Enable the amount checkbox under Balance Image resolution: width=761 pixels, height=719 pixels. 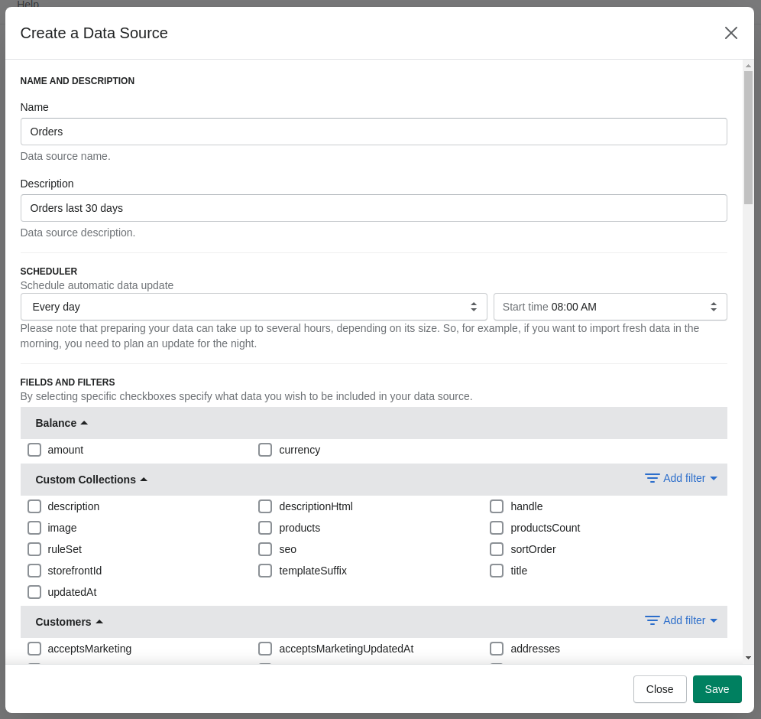pyautogui.click(x=34, y=450)
